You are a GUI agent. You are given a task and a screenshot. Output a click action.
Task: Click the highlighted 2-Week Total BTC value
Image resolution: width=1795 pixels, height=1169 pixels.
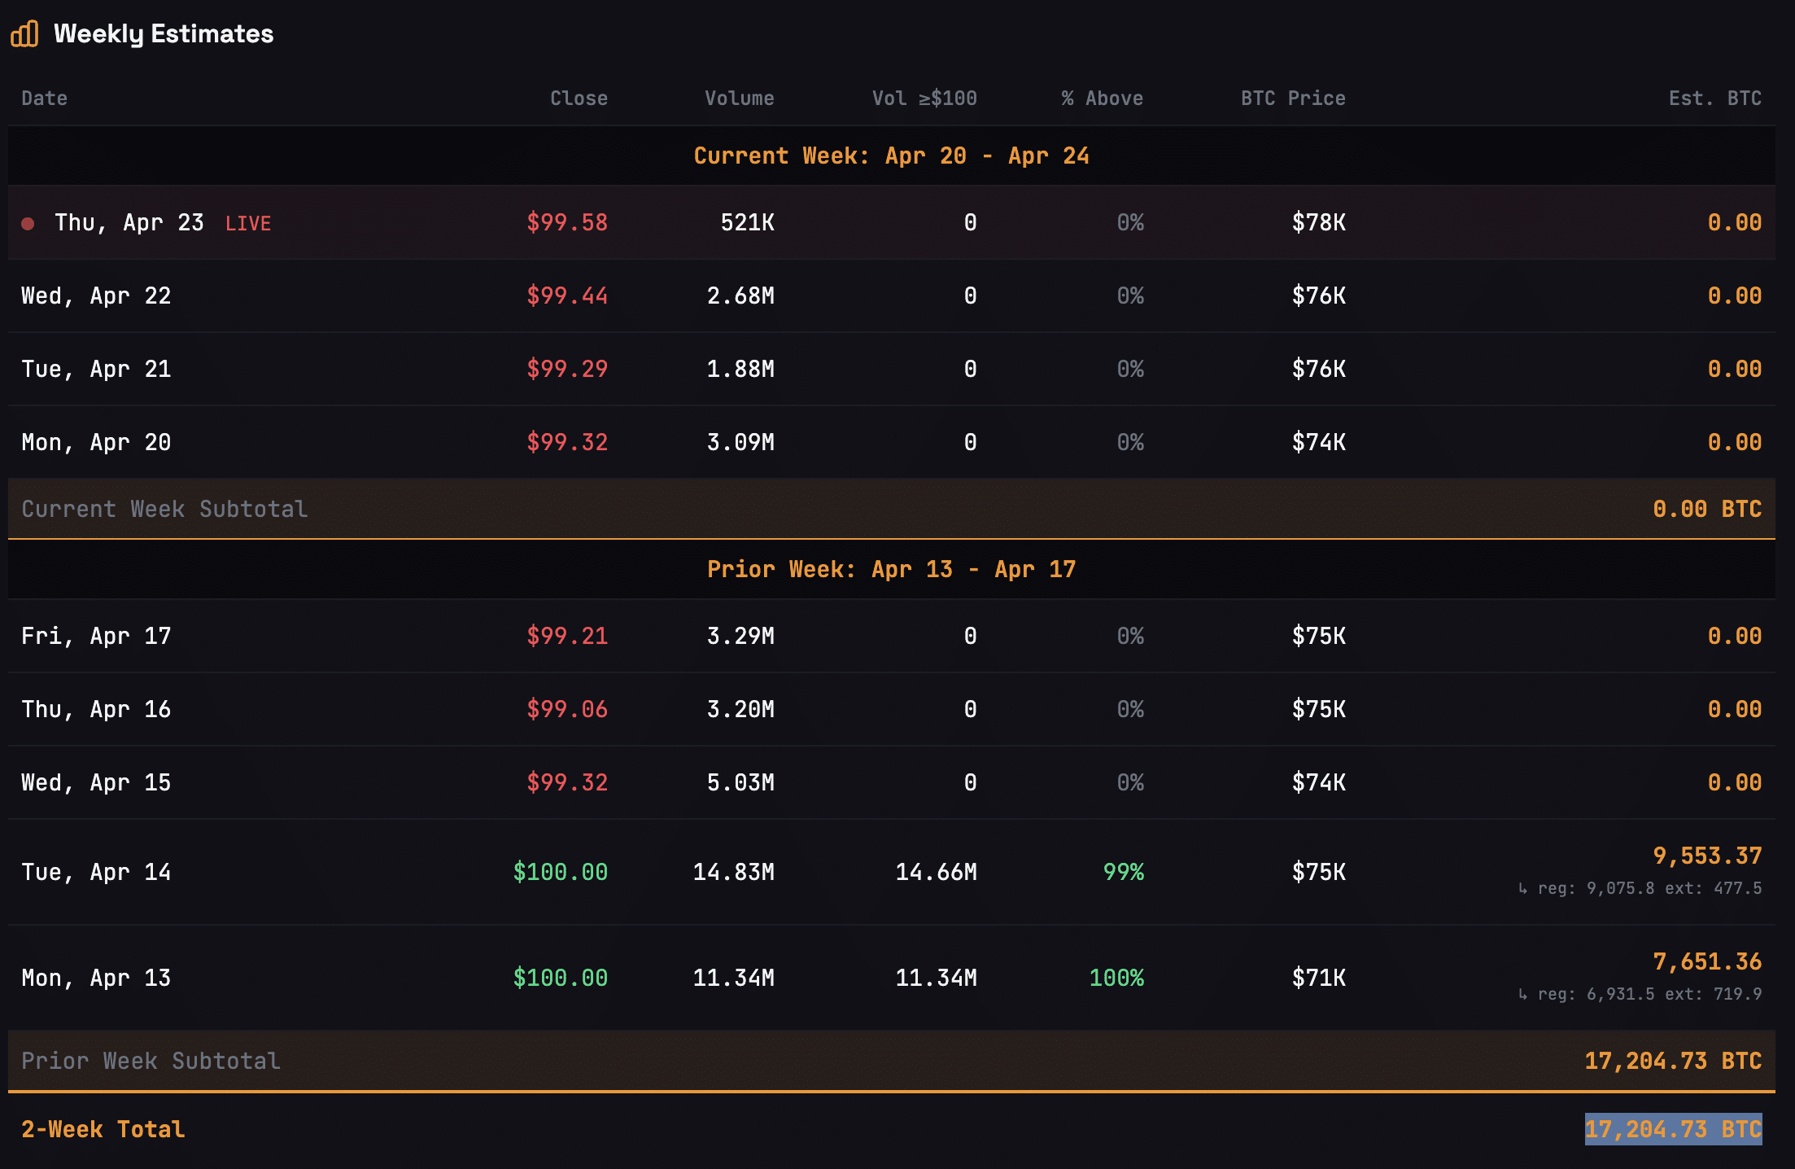[1673, 1129]
